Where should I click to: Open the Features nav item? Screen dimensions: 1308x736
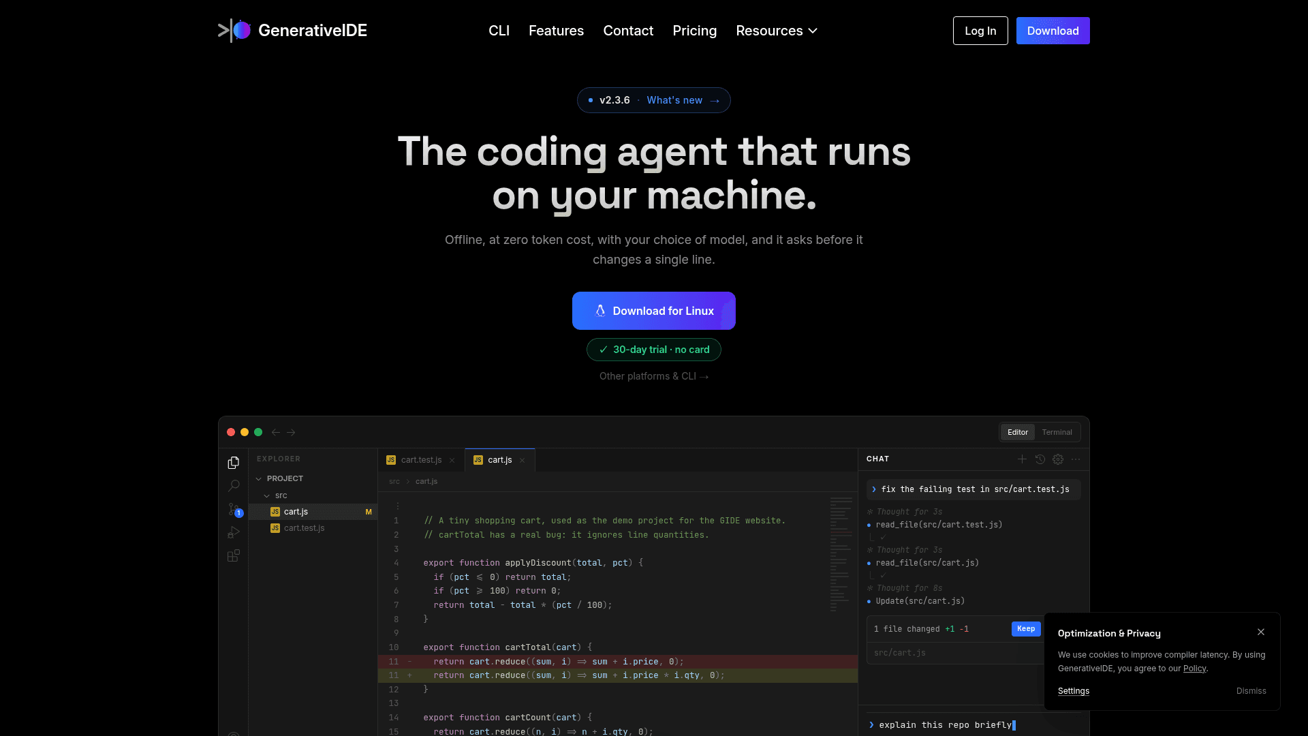click(x=556, y=31)
